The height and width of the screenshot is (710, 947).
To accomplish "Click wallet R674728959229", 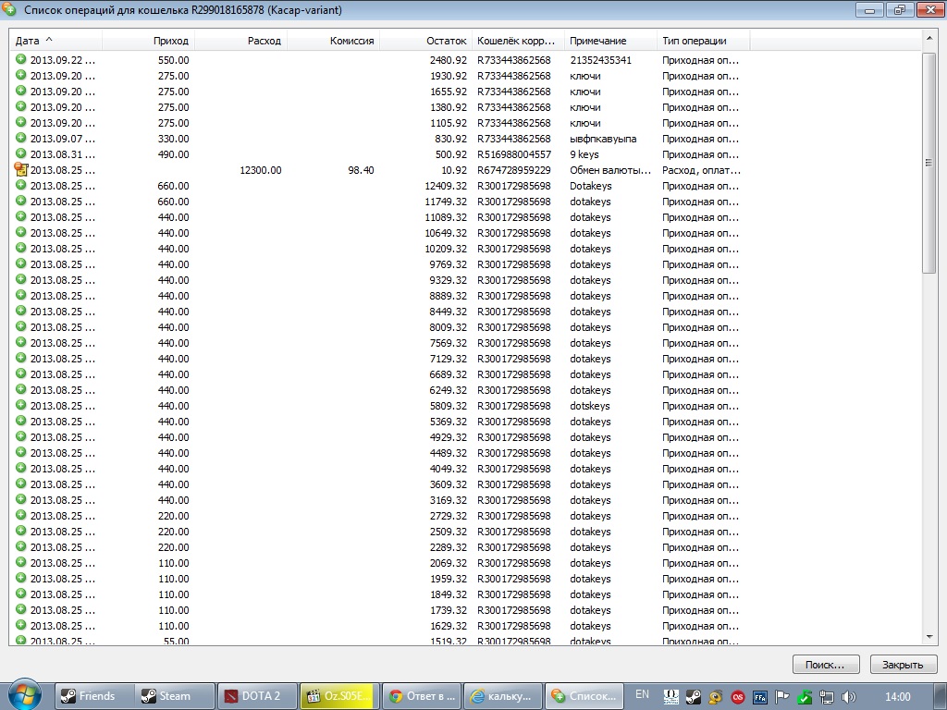I will [x=514, y=170].
